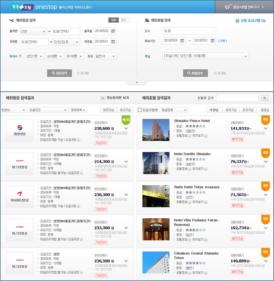The width and height of the screenshot is (274, 281).
Task: Open the 등급전체 hotel grade dropdown
Action: point(174,110)
